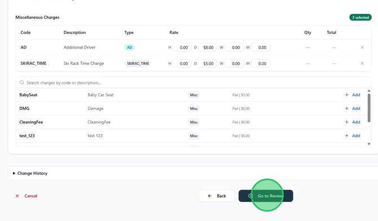Click scroll up arrow of charges list

click(369, 91)
